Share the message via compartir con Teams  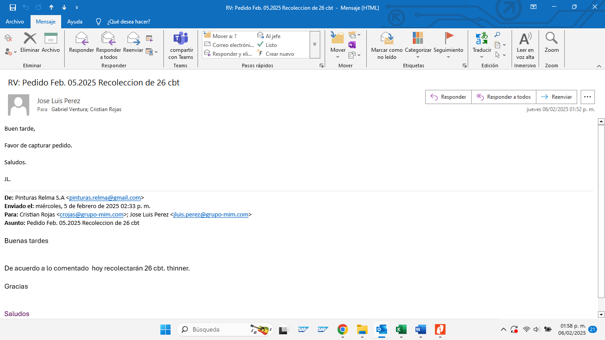pyautogui.click(x=181, y=46)
